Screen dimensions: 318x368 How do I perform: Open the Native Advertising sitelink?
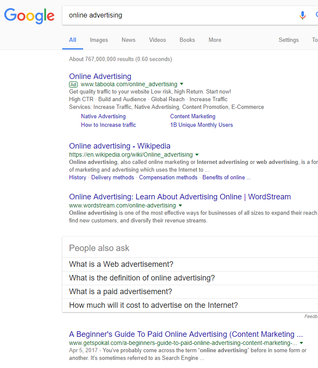click(x=103, y=117)
